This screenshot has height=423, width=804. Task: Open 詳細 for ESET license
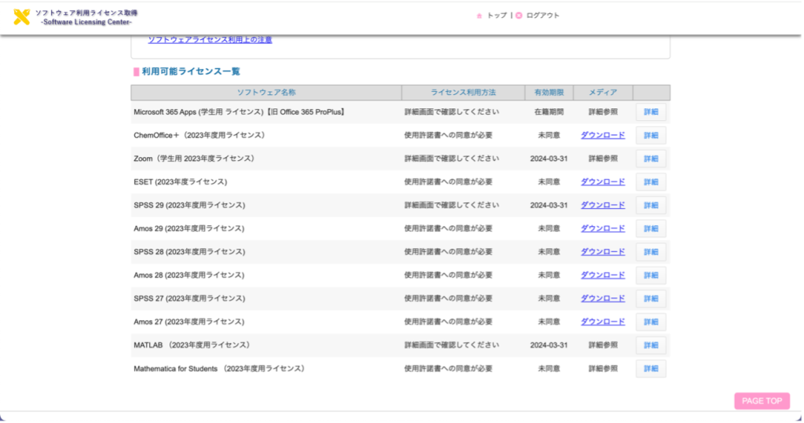click(x=651, y=182)
